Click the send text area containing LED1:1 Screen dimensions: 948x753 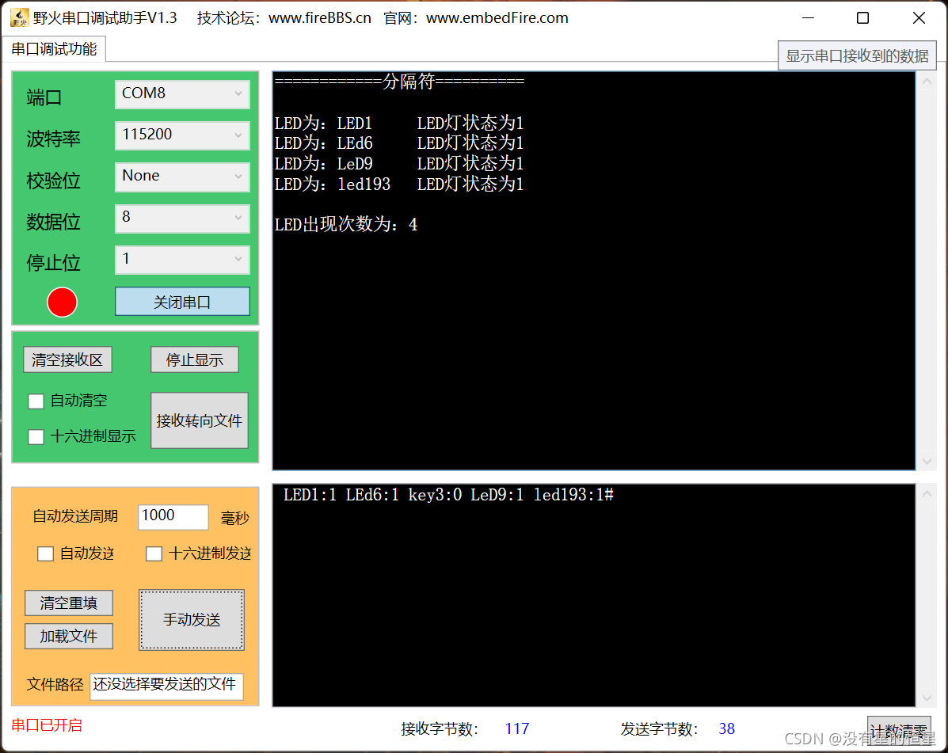[594, 595]
